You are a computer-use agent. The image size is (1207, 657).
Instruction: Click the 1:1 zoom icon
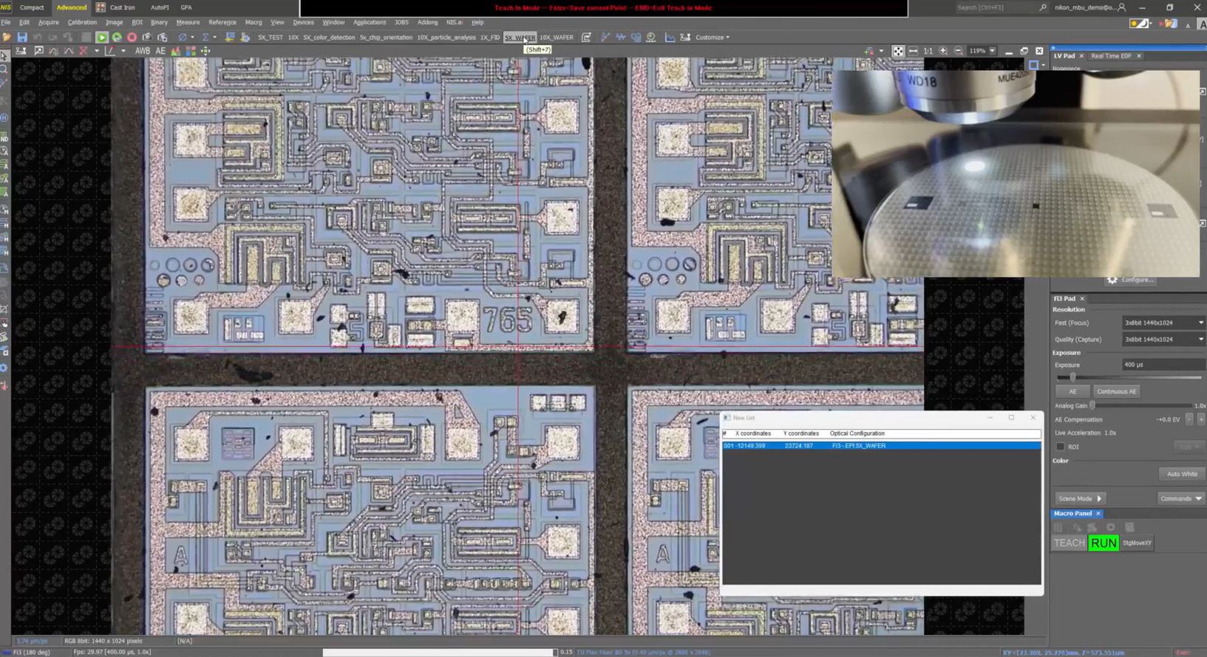point(928,51)
